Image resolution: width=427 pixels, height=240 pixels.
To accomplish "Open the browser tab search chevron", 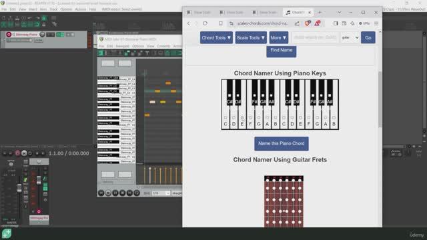I will pos(339,12).
